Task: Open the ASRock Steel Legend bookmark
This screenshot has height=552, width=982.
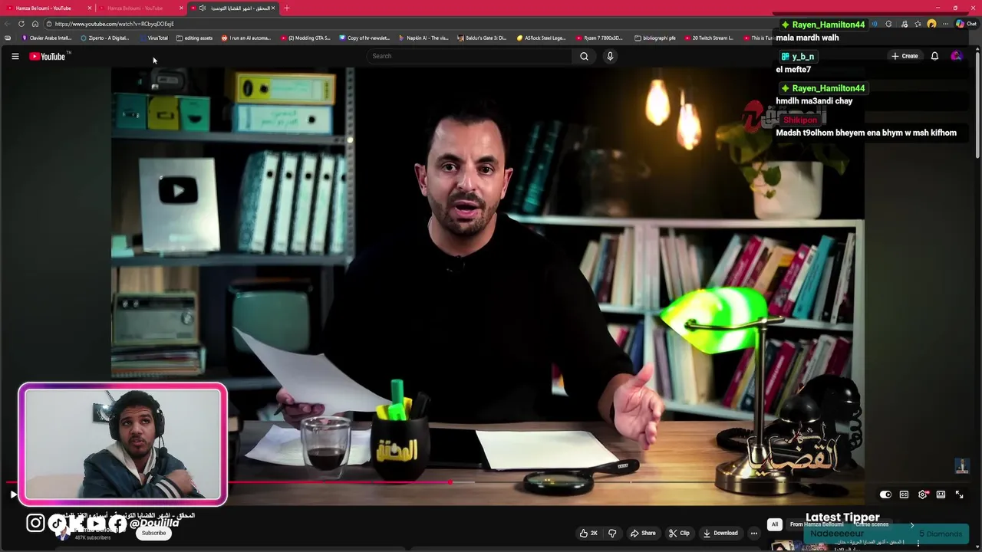Action: [541, 38]
